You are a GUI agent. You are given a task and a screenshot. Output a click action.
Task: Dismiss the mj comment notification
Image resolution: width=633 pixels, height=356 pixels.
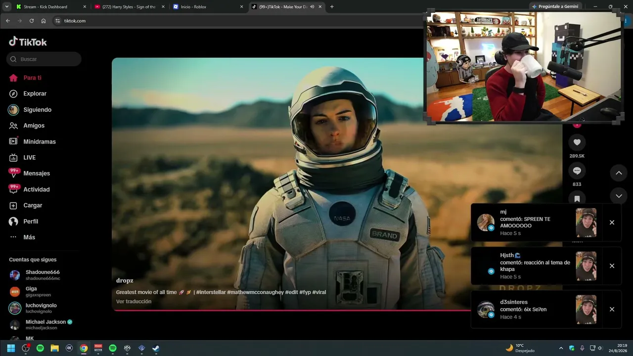612,222
